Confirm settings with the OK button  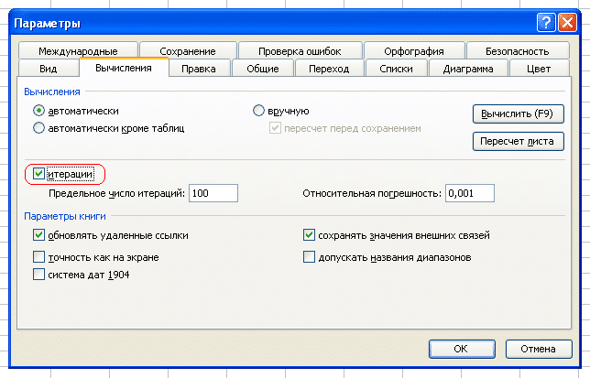click(x=462, y=349)
